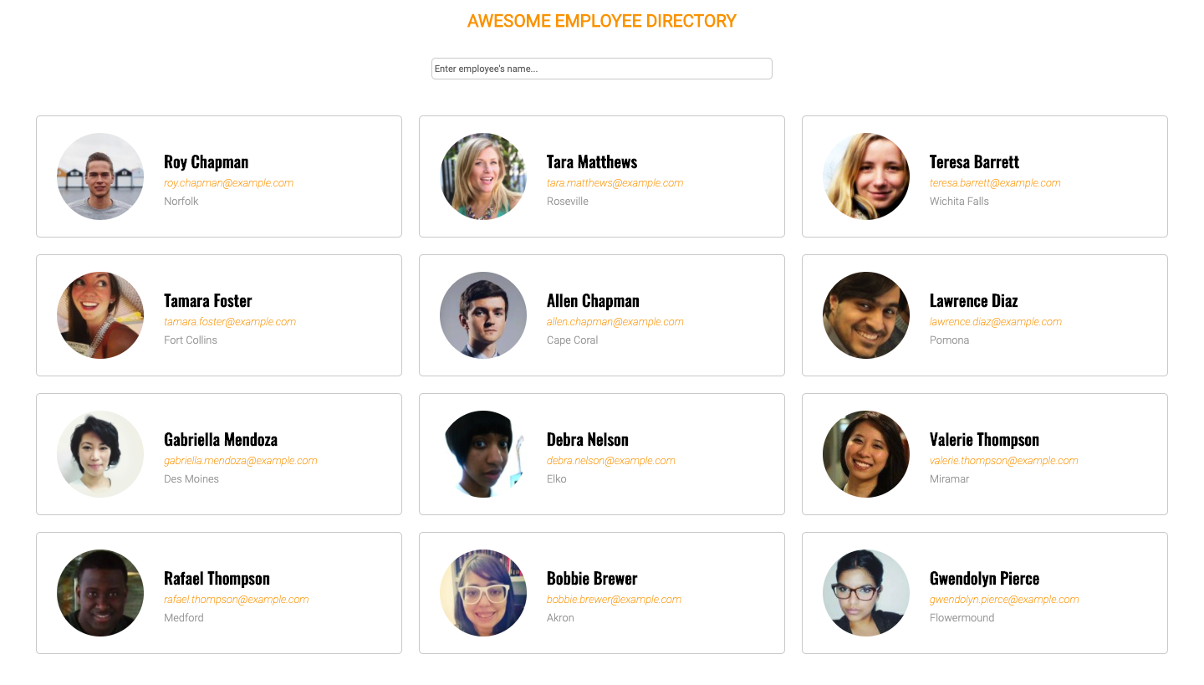The width and height of the screenshot is (1204, 685).
Task: Click Roy Chapman's profile photo
Action: click(x=100, y=176)
